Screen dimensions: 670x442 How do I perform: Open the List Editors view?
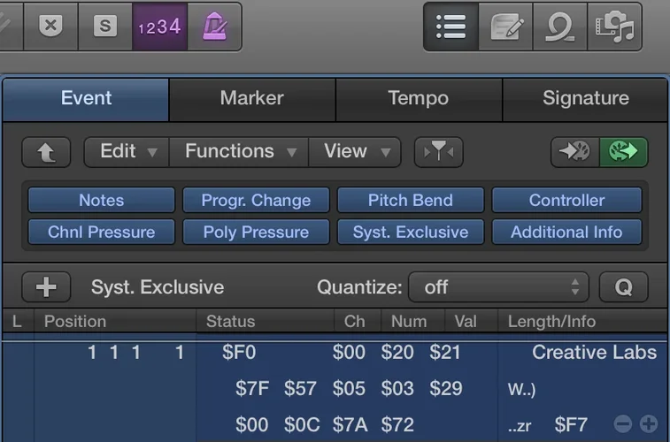tap(451, 27)
